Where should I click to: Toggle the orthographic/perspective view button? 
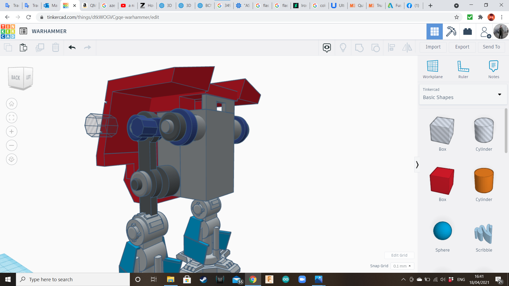point(12,159)
